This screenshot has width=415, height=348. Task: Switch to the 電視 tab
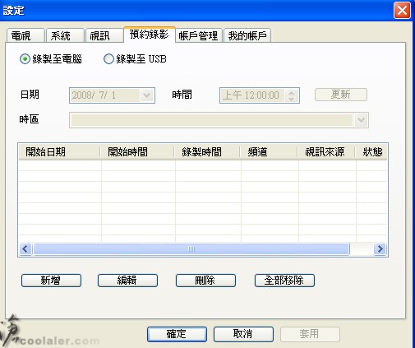(x=25, y=35)
